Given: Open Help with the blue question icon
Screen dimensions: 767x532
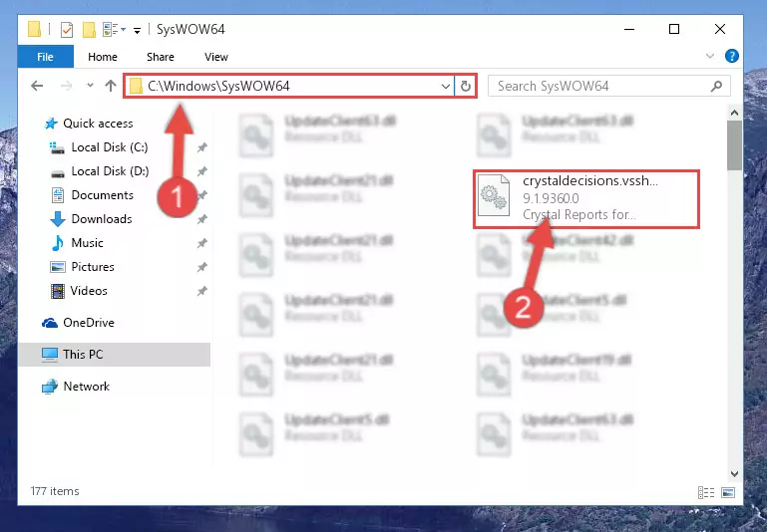Looking at the screenshot, I should pyautogui.click(x=732, y=56).
